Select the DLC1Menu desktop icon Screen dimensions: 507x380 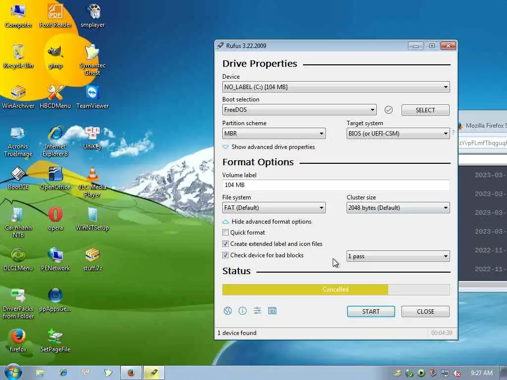click(x=18, y=259)
